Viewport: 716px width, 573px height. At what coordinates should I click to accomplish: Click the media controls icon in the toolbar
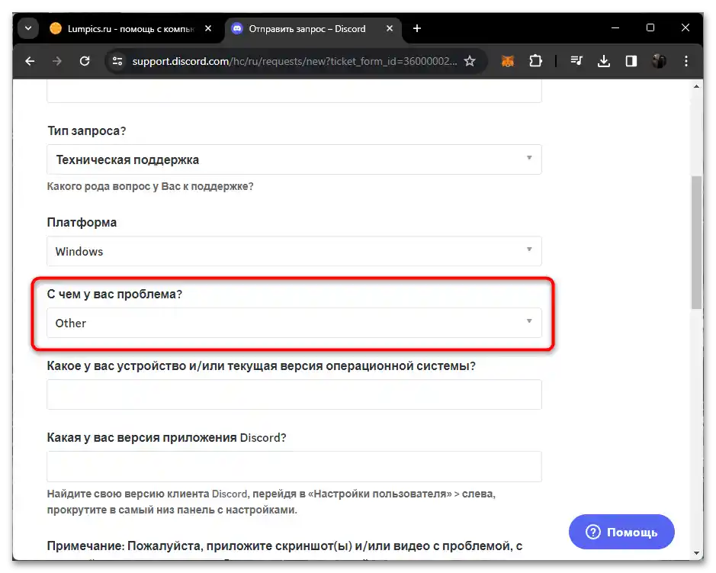click(x=576, y=60)
